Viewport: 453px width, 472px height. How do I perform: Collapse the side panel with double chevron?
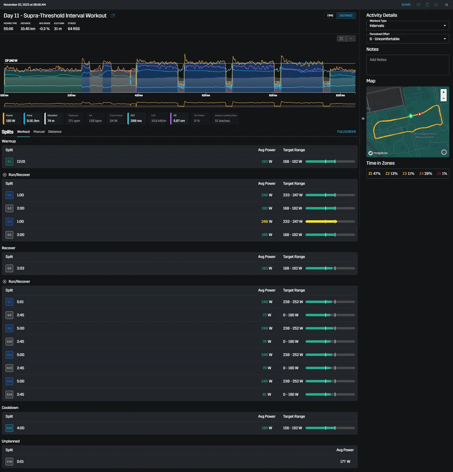(x=363, y=118)
